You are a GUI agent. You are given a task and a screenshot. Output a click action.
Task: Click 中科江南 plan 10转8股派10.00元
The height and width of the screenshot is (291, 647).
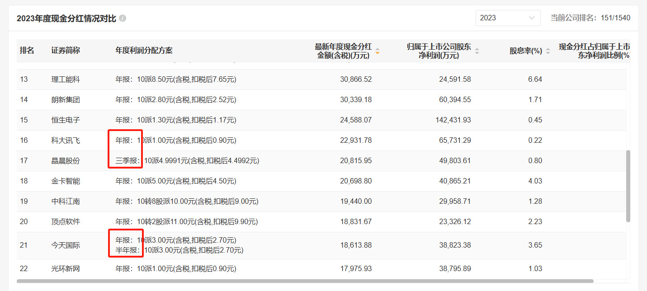point(187,202)
